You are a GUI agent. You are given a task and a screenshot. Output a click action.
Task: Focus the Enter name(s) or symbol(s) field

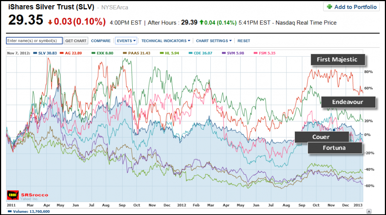pos(34,41)
